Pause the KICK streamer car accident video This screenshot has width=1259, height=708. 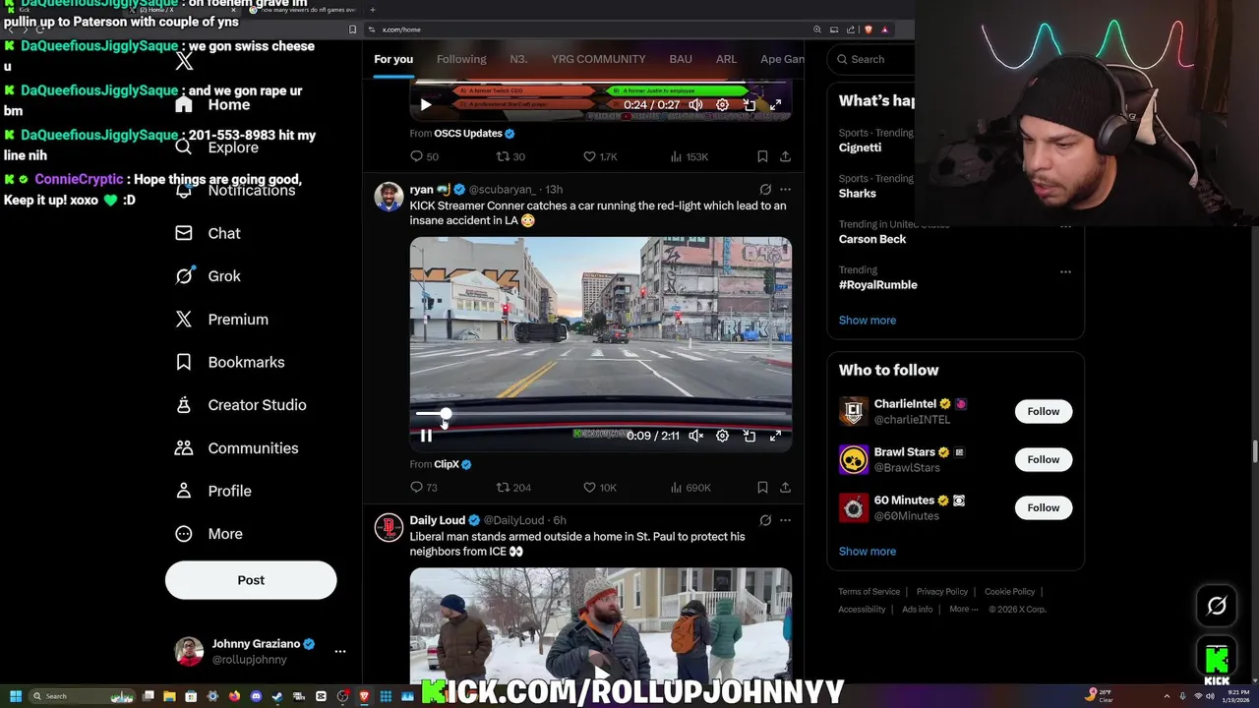pyautogui.click(x=426, y=436)
